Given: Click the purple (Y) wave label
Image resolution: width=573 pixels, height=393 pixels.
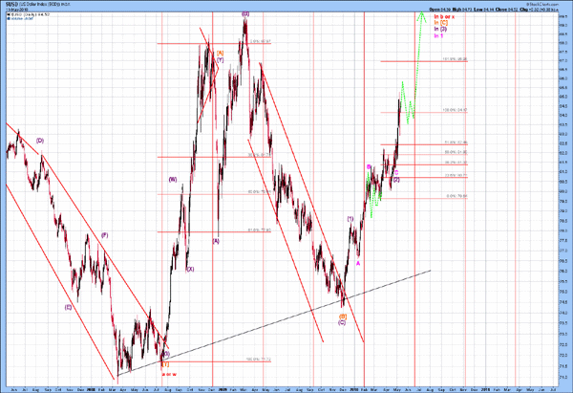Looking at the screenshot, I should point(220,59).
